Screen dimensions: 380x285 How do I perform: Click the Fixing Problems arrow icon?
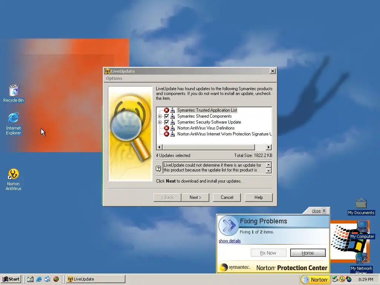(x=228, y=226)
